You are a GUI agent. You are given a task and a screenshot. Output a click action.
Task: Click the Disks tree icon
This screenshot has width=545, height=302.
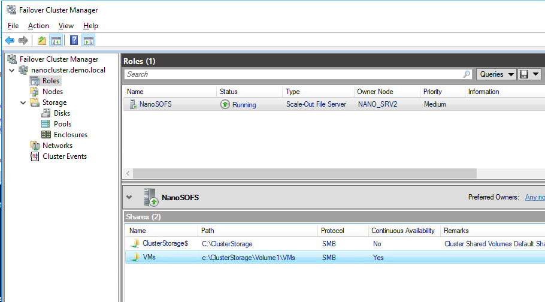pyautogui.click(x=46, y=113)
